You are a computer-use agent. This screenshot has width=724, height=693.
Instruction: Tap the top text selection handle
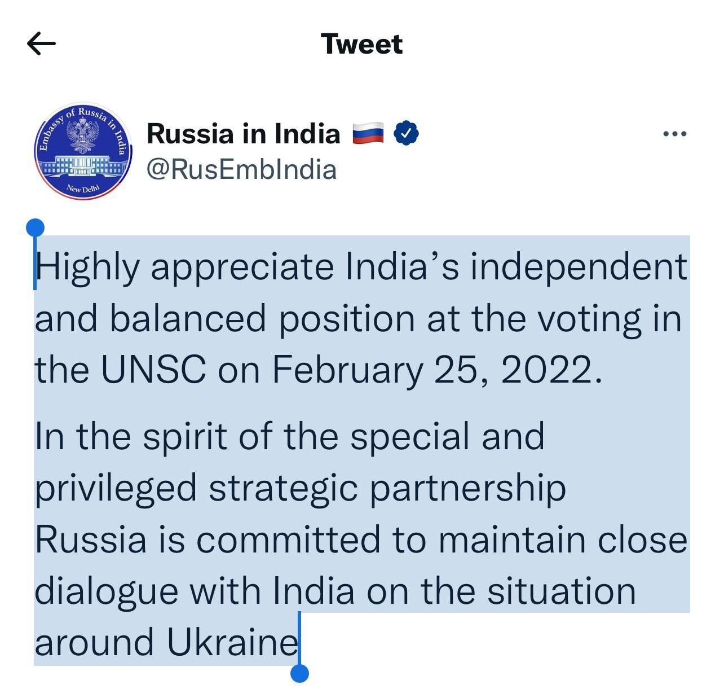(x=35, y=228)
